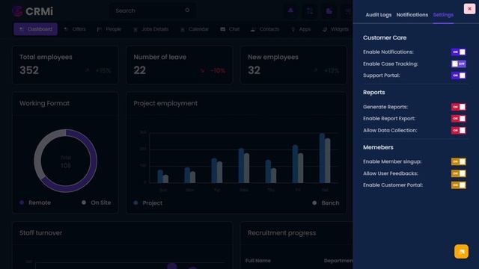Click the Calendar nav icon
This screenshot has height=269, width=479.
pos(183,29)
